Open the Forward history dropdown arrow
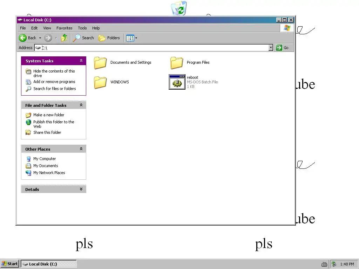This screenshot has width=359, height=269. pos(56,38)
